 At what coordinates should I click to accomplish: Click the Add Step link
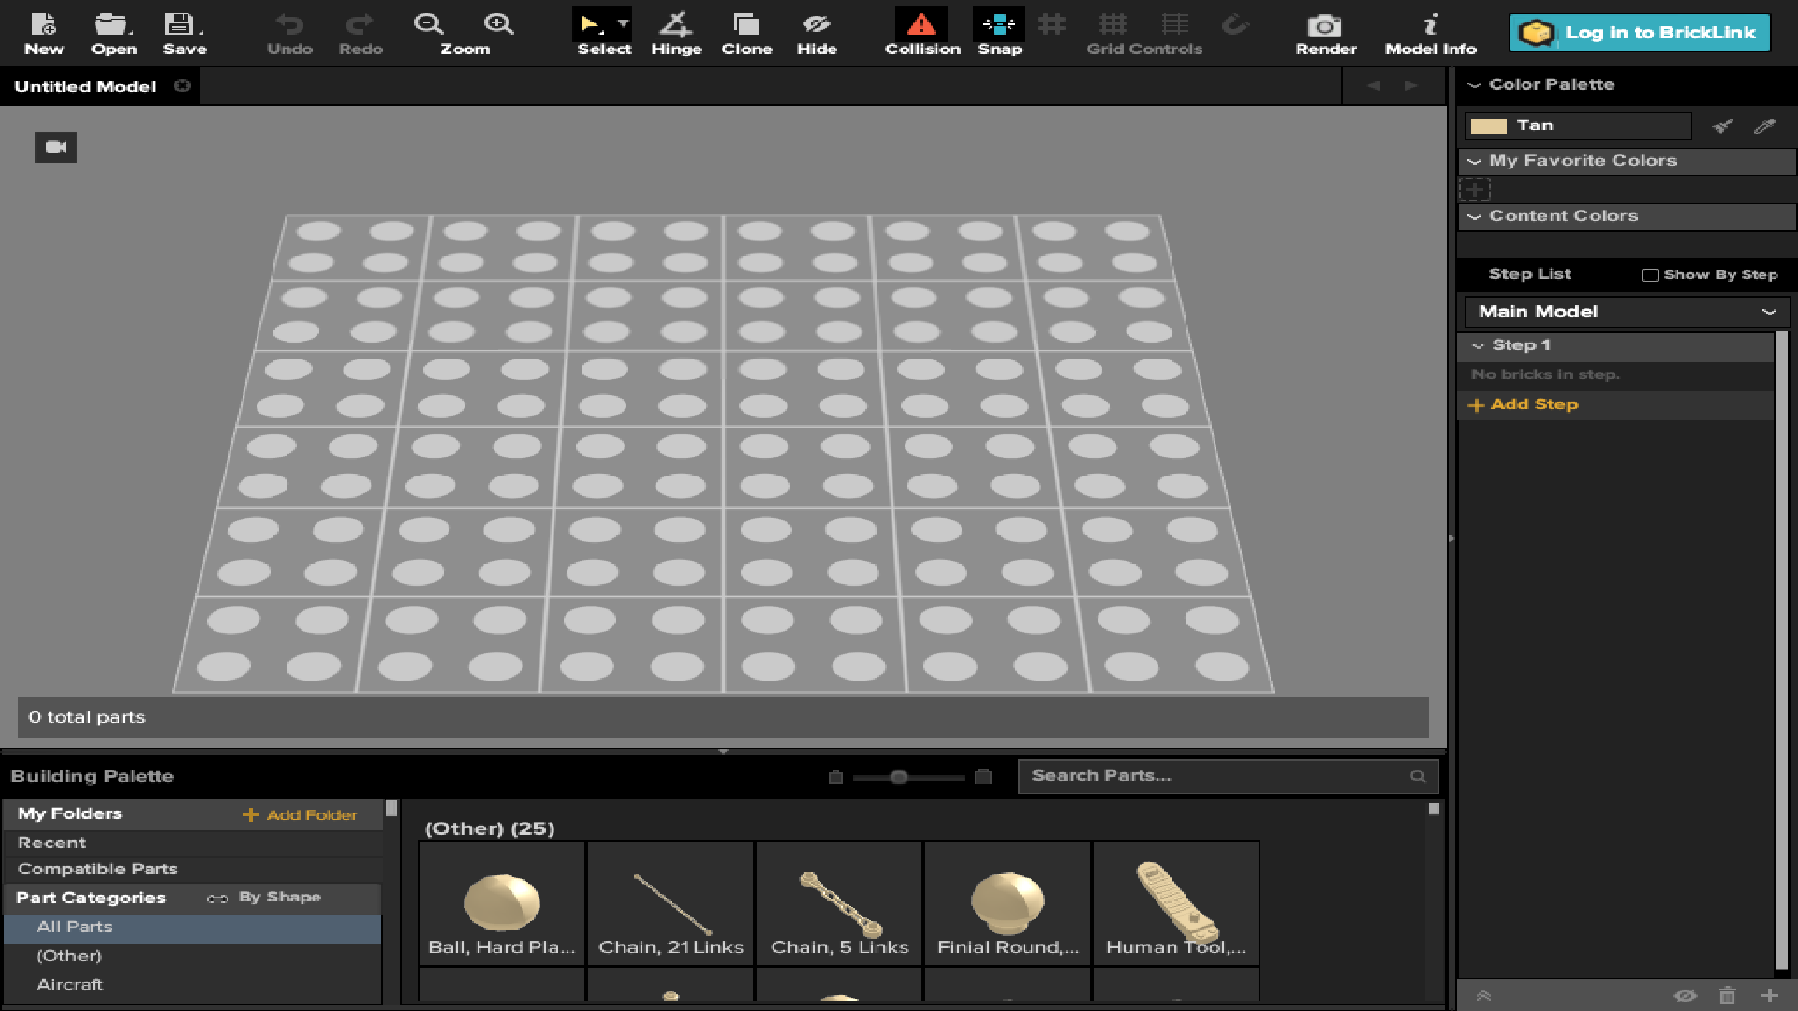coord(1533,404)
